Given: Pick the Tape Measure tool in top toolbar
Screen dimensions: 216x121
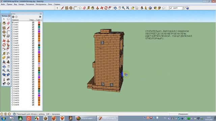Looking at the screenshot, I should tap(88, 8).
